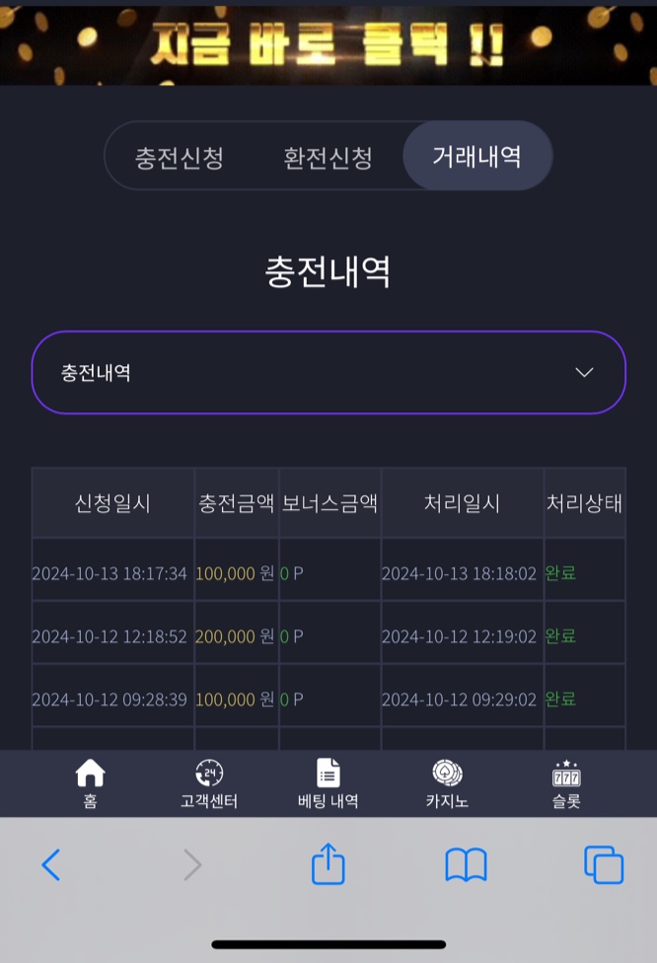Switch to the 충전신청 tab

click(x=180, y=157)
